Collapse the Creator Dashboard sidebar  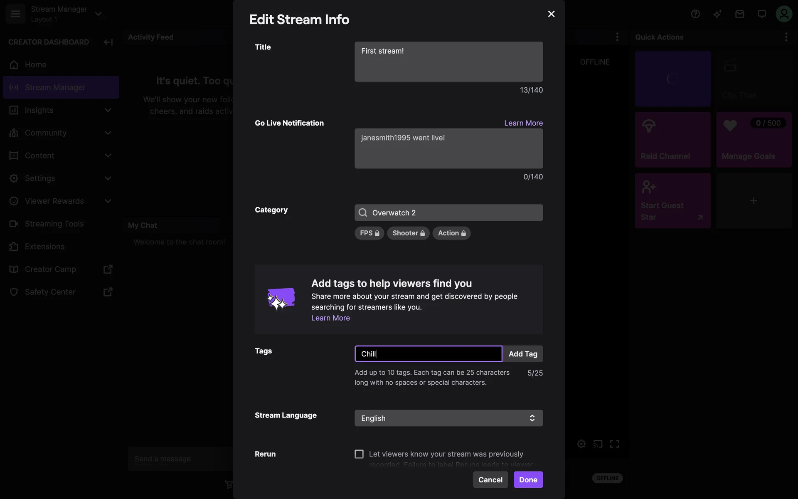pos(108,42)
